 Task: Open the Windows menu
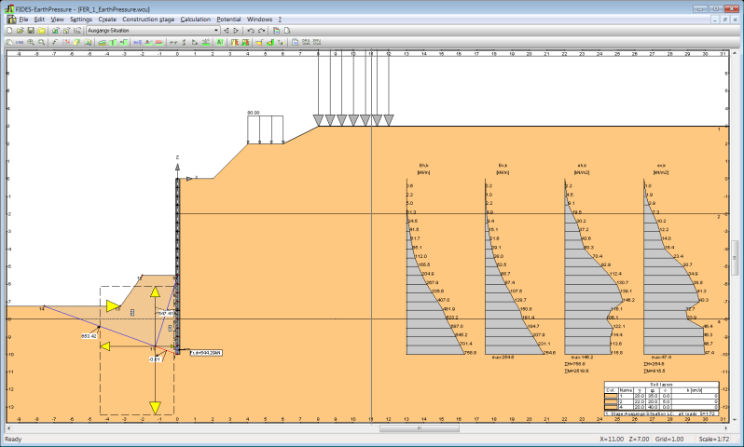259,20
